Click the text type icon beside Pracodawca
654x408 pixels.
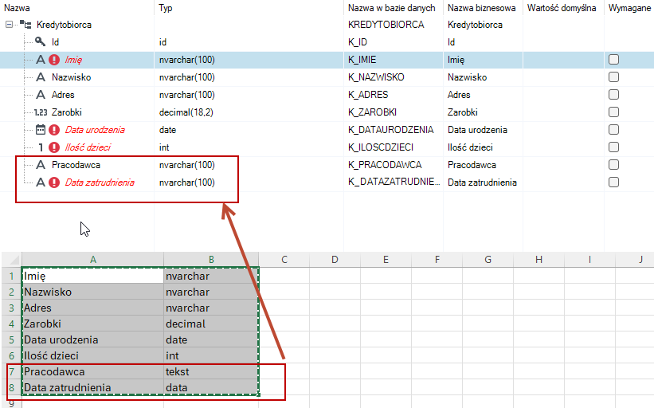pyautogui.click(x=41, y=165)
